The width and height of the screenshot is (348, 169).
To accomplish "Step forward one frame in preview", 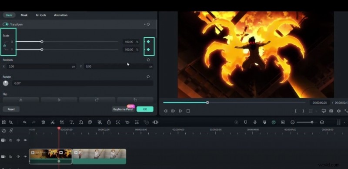I will click(173, 111).
